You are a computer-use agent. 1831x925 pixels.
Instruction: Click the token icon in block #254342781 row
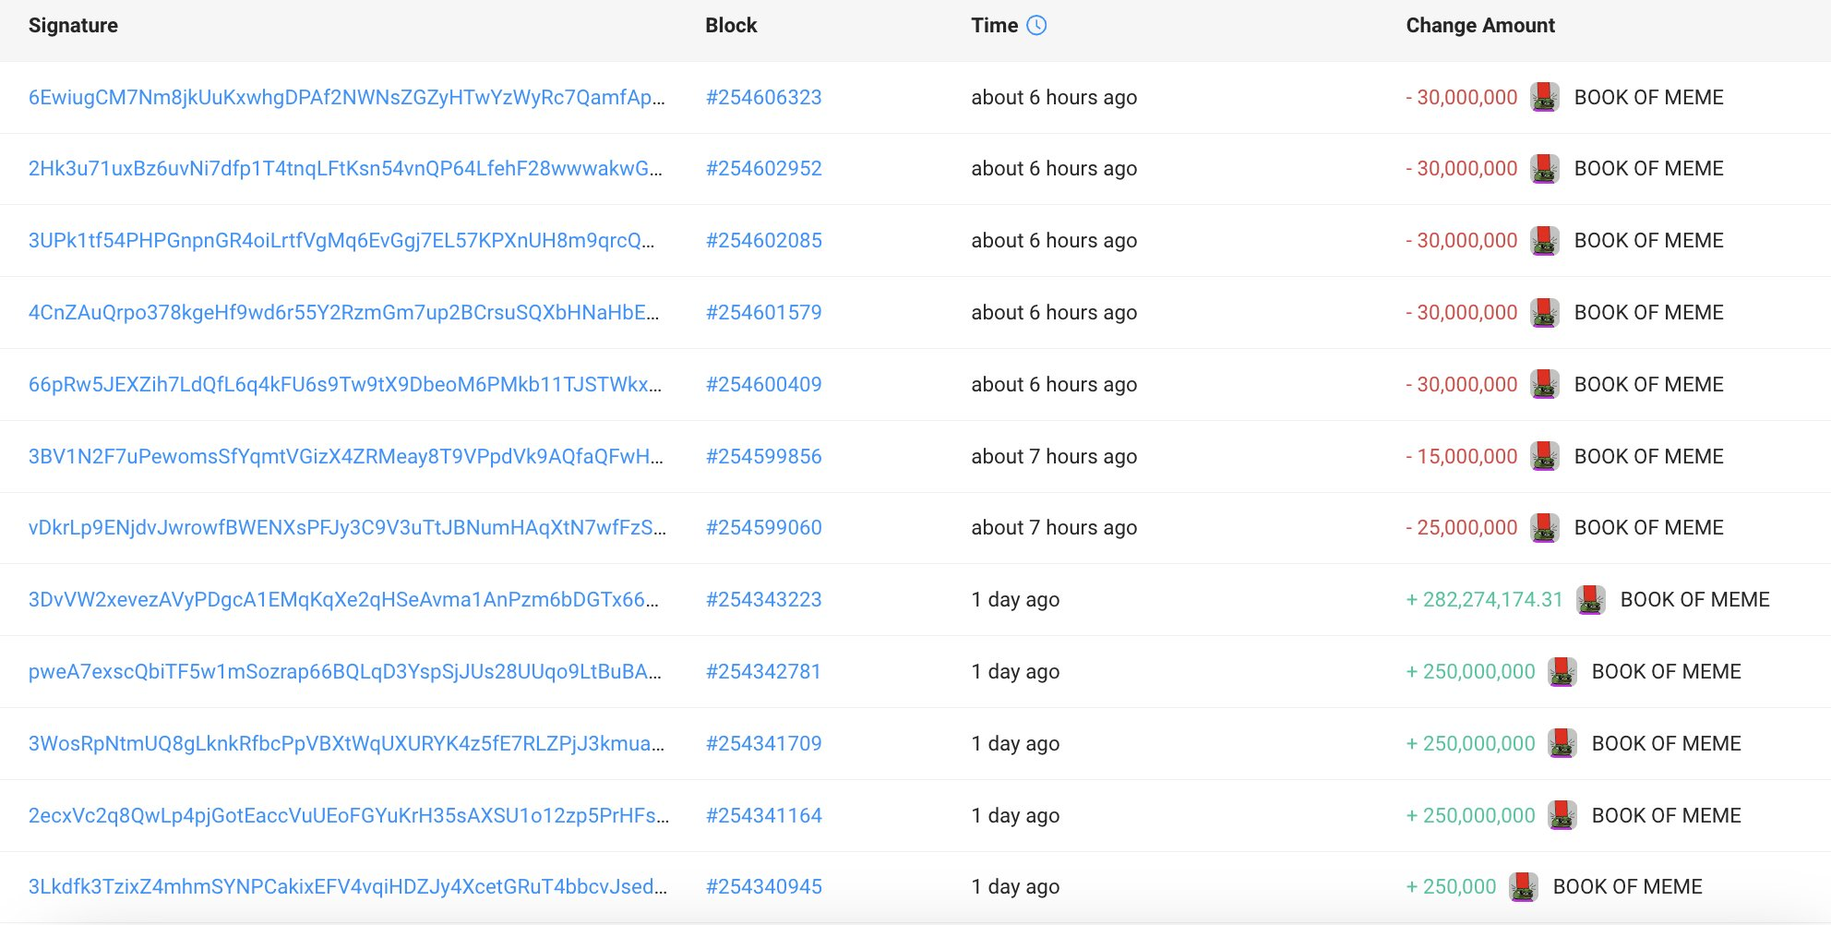[x=1562, y=672]
